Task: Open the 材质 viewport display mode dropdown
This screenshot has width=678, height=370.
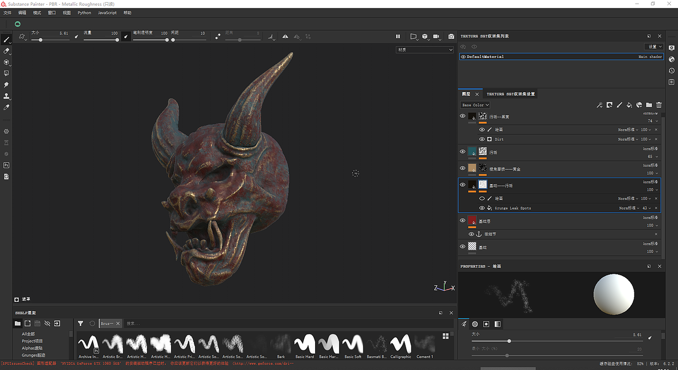Action: click(425, 50)
